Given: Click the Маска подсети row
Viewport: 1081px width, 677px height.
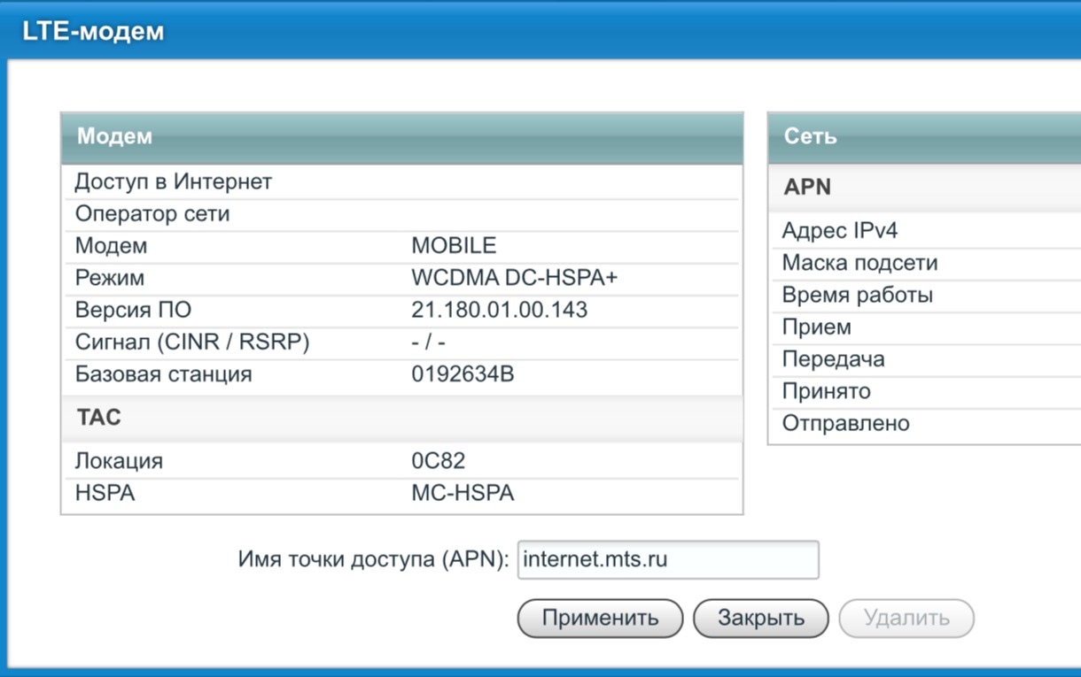Looking at the screenshot, I should click(859, 263).
